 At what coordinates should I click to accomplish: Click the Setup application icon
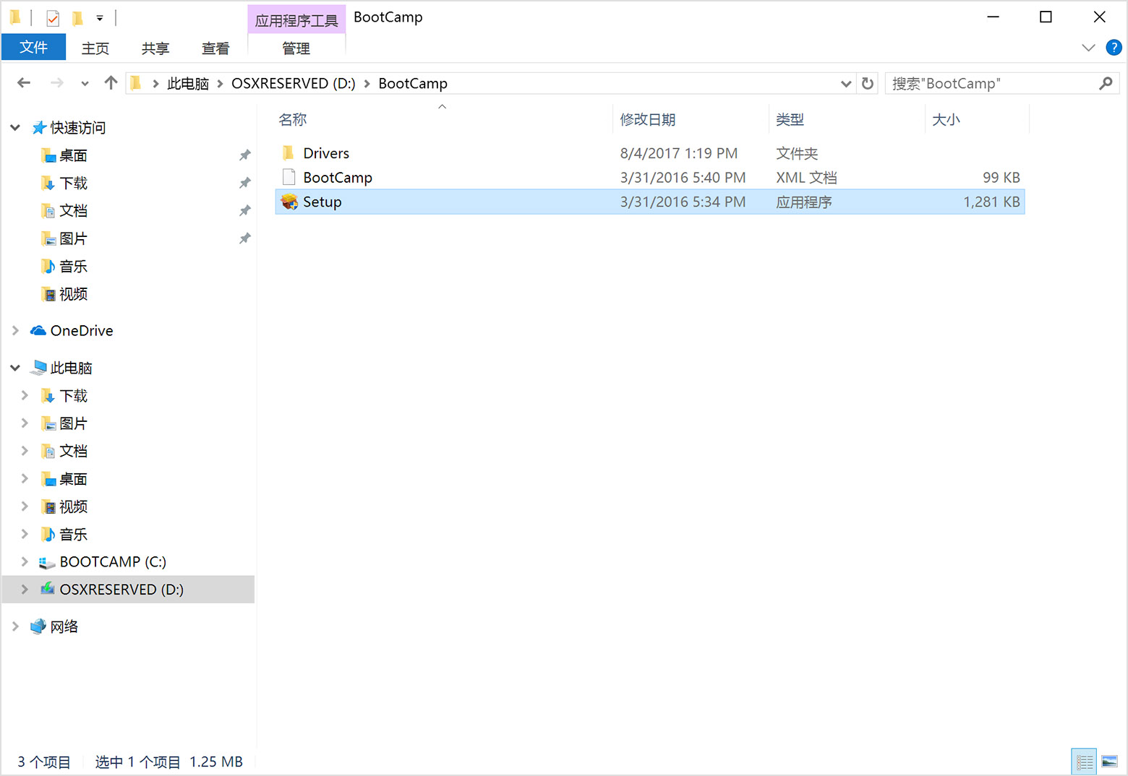[289, 202]
